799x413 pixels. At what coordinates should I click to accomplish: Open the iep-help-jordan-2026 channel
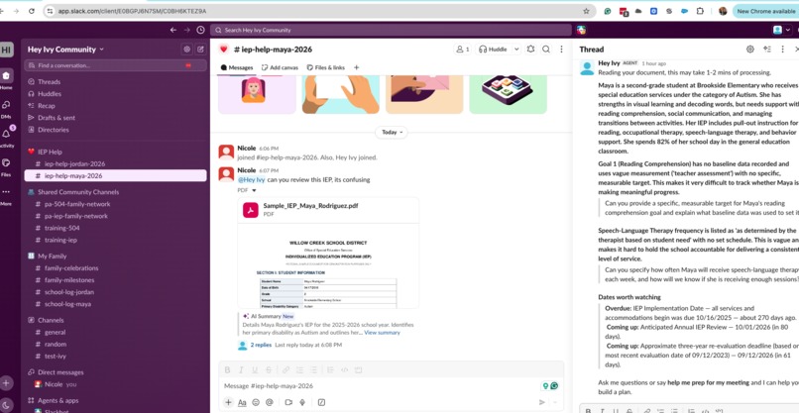coord(74,164)
